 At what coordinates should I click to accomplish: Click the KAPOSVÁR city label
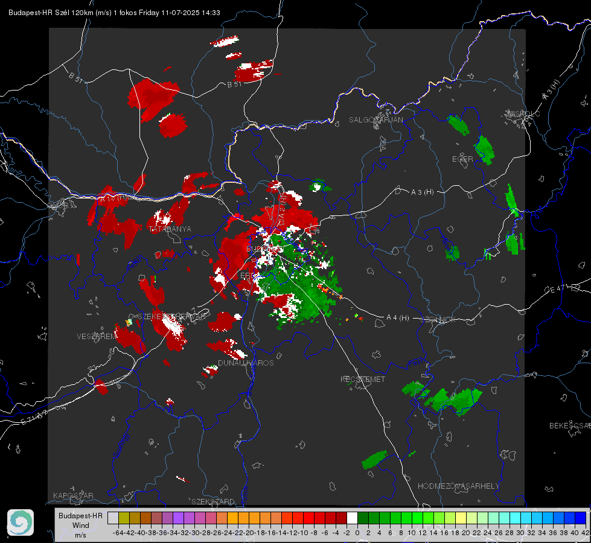73,495
